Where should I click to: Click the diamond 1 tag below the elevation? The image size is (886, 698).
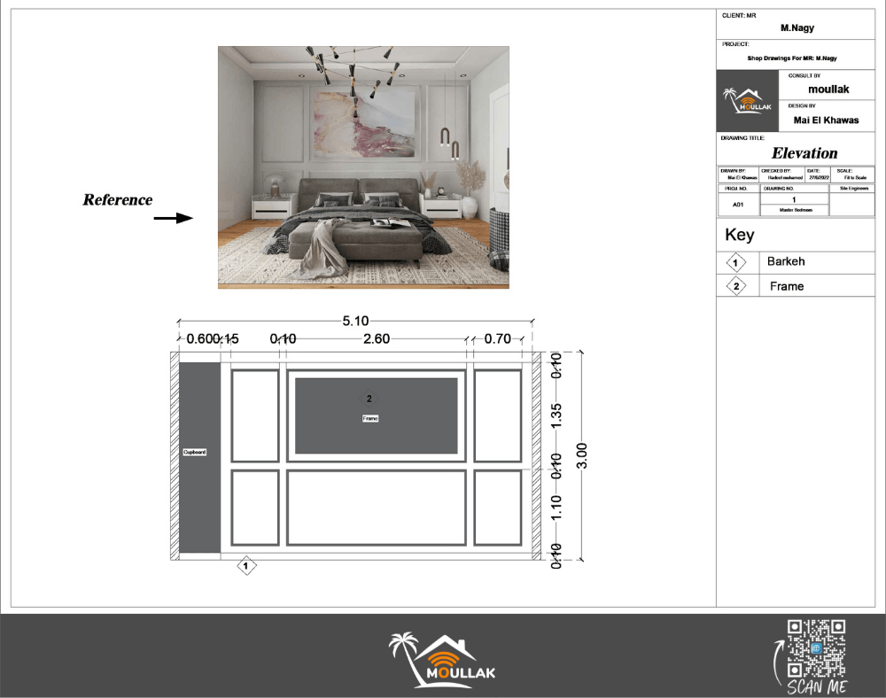[246, 565]
